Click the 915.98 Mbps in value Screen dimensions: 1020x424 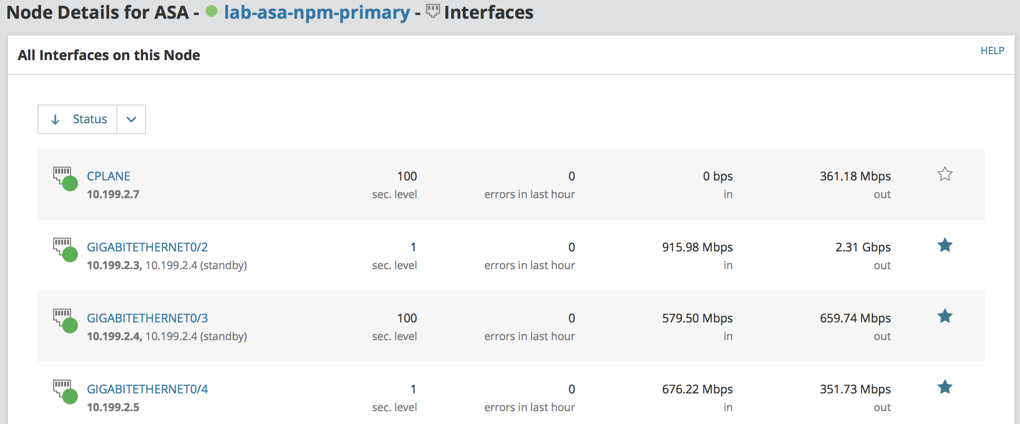click(x=697, y=247)
